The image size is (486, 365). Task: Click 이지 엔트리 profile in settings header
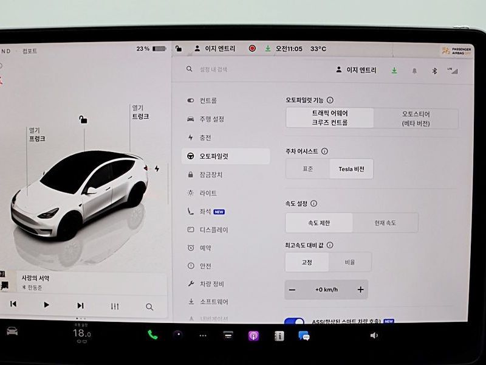[356, 70]
